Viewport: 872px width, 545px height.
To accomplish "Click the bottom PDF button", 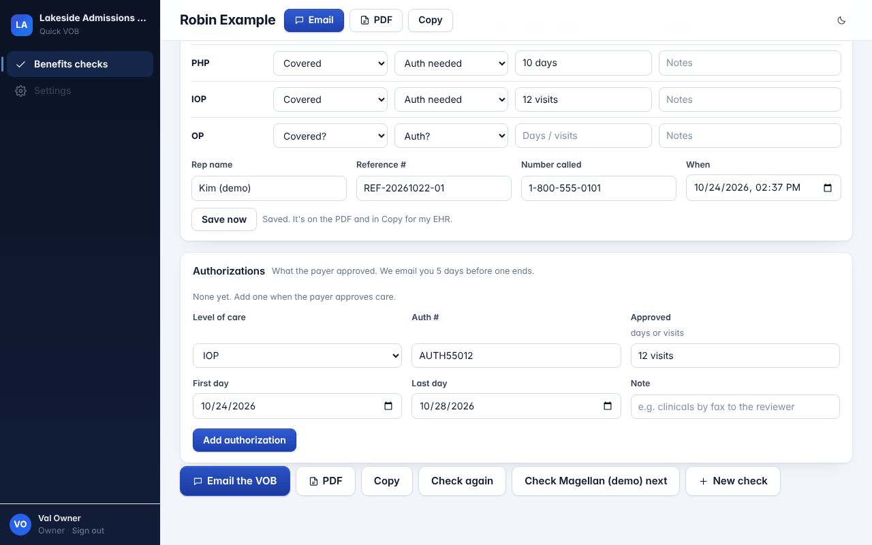I will tap(326, 481).
